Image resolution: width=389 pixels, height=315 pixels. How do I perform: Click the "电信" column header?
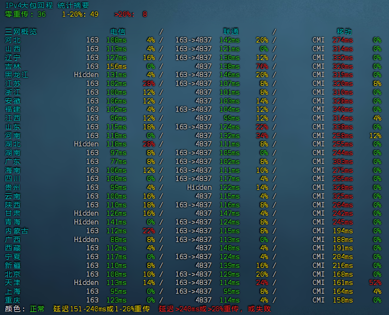[118, 32]
